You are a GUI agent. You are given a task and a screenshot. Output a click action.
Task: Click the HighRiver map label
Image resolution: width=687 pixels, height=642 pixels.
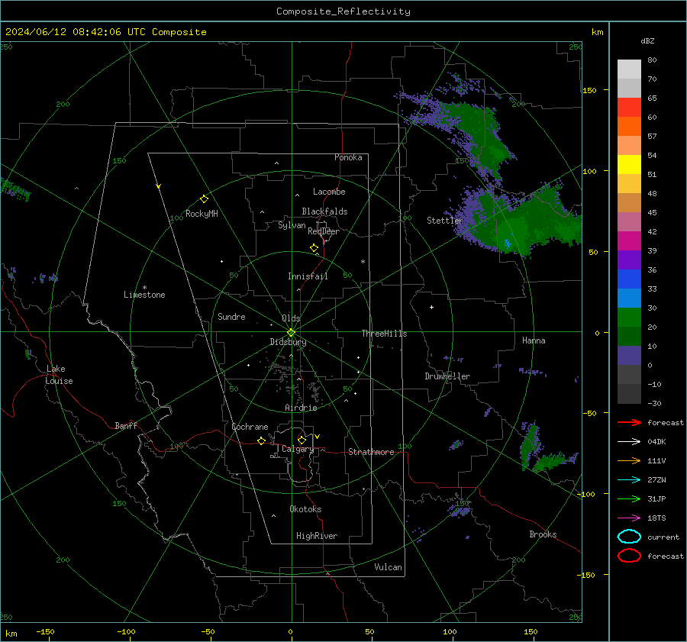tap(317, 536)
